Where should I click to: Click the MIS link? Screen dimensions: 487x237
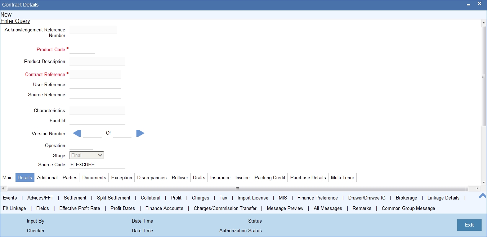pos(283,198)
